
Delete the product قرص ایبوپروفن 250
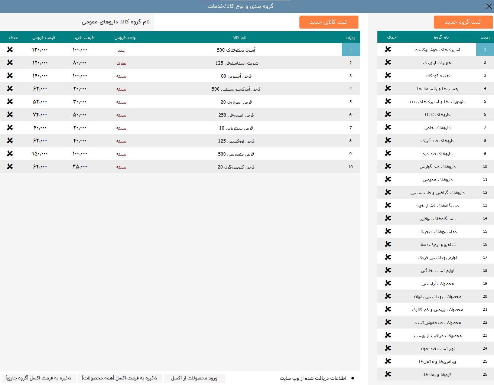coord(10,115)
